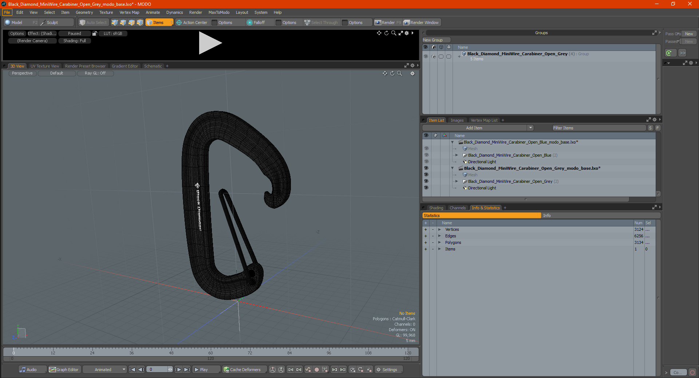
Task: Open the Render Window
Action: 421,23
